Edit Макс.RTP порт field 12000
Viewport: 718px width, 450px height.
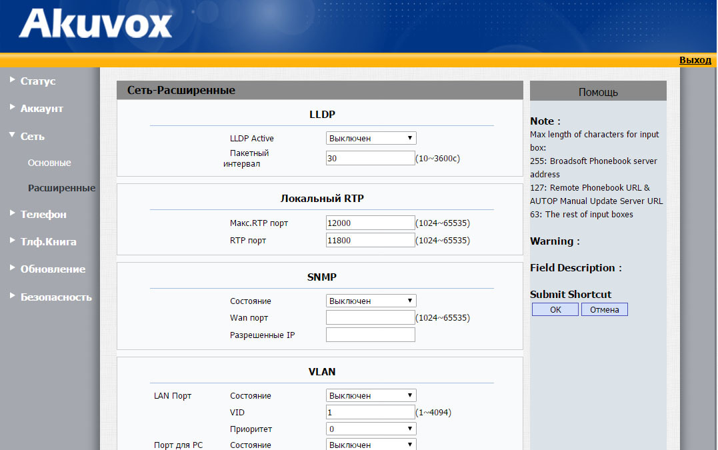(371, 223)
